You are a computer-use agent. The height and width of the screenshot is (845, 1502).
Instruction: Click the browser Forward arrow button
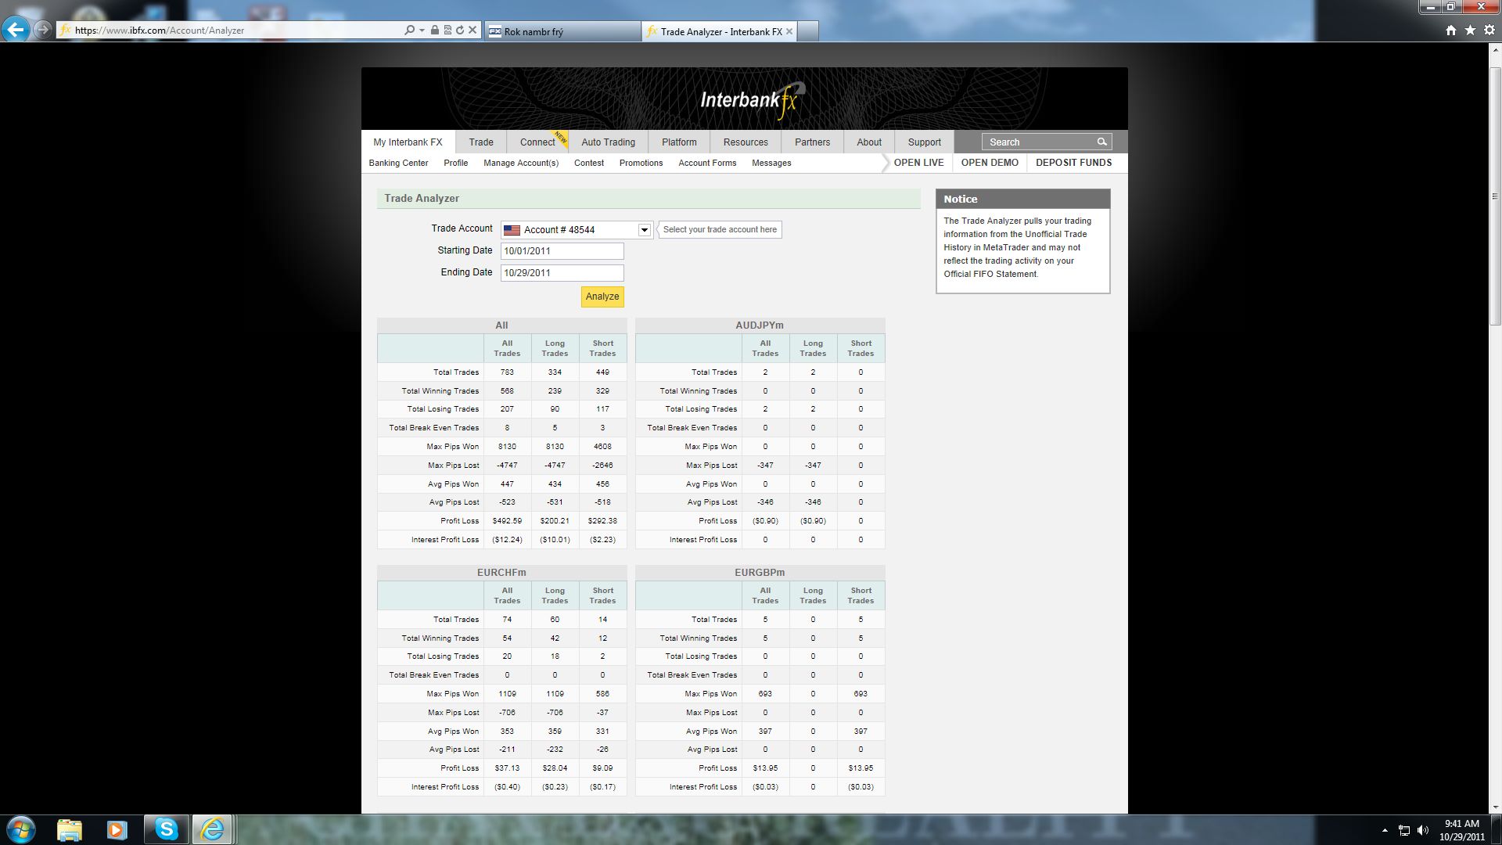[x=43, y=30]
